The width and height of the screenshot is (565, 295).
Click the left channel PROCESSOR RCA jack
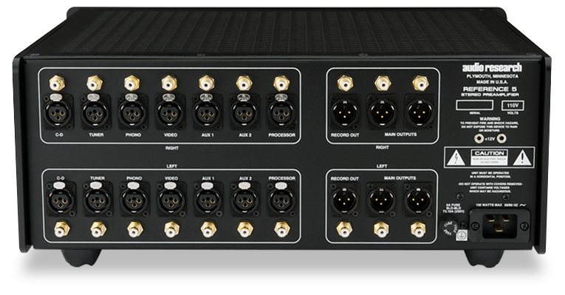pos(282,229)
